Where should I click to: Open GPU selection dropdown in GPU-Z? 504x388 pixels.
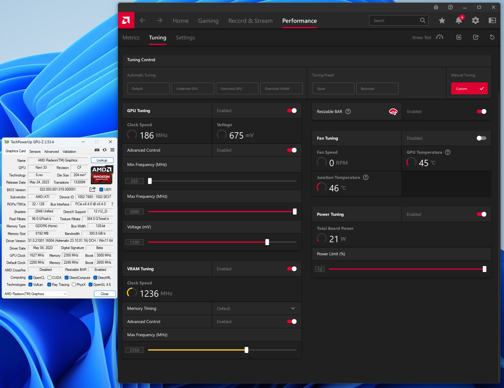(36, 294)
